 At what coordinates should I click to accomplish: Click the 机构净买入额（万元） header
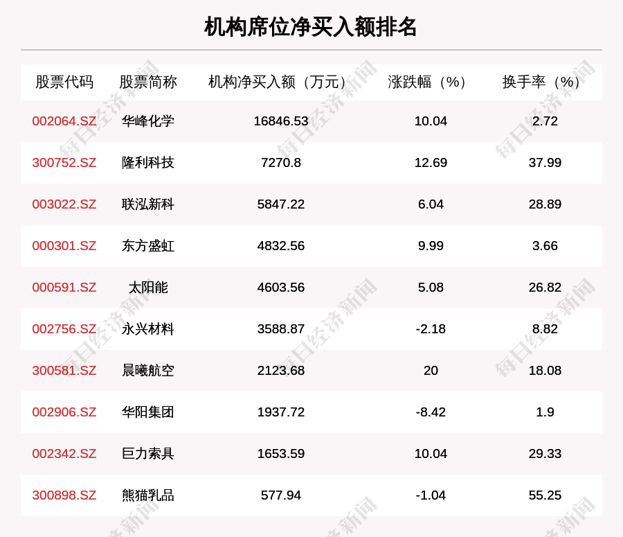(x=280, y=82)
